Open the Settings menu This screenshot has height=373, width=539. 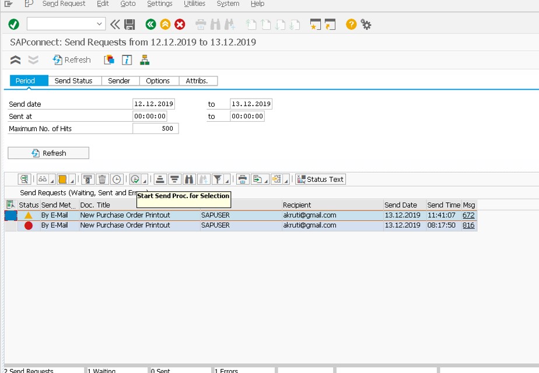(159, 3)
